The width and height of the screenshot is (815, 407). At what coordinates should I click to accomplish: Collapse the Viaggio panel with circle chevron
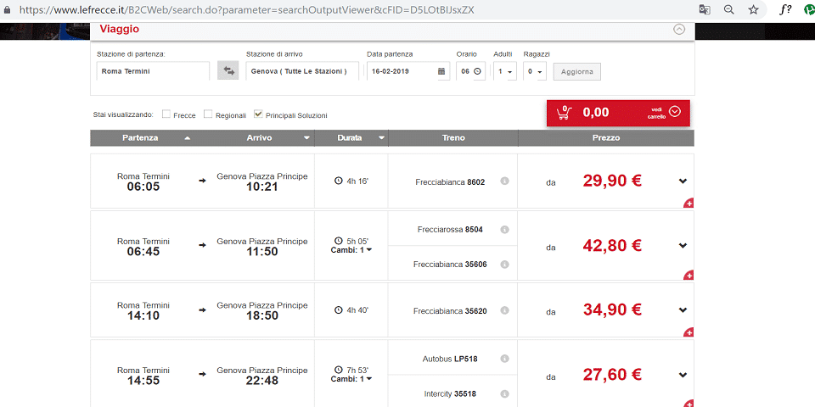[679, 30]
